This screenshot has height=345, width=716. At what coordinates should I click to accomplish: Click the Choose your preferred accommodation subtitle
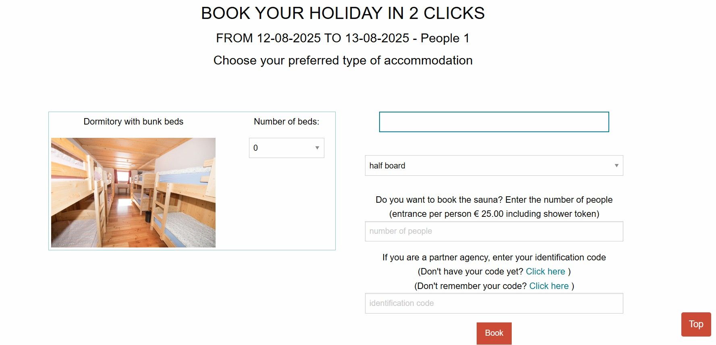342,60
